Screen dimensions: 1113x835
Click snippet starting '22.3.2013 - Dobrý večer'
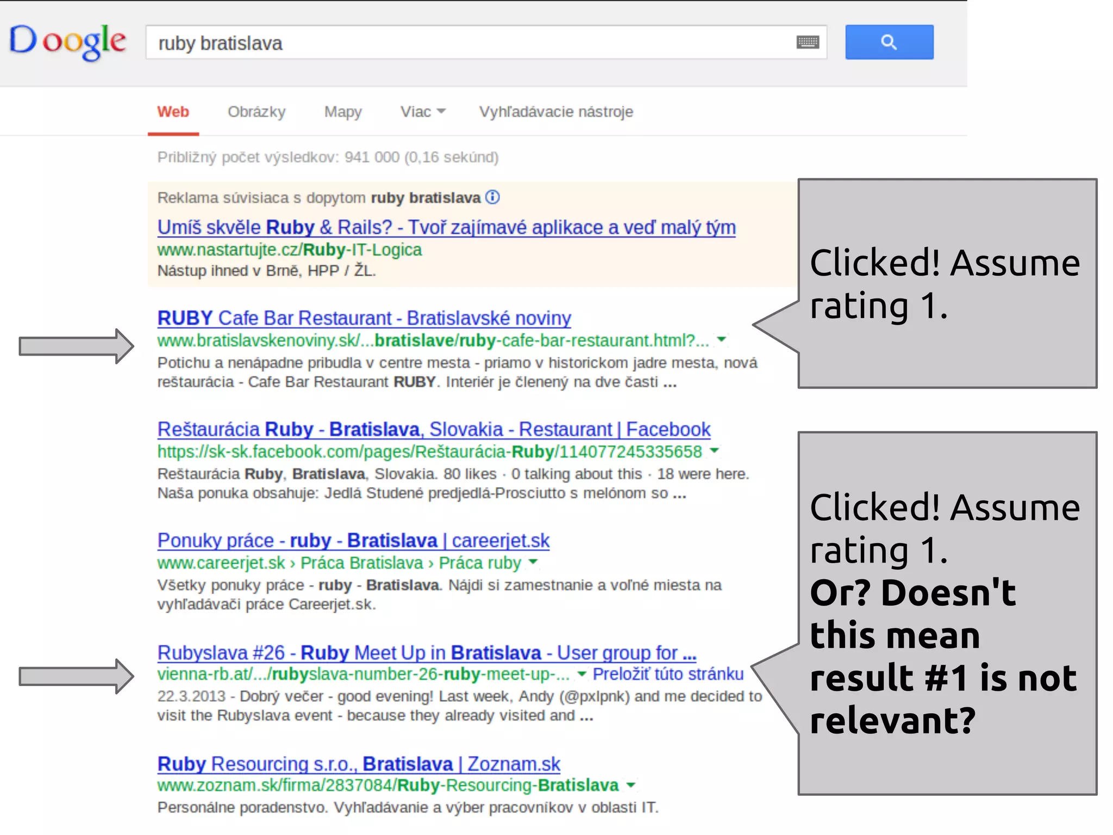pos(459,706)
